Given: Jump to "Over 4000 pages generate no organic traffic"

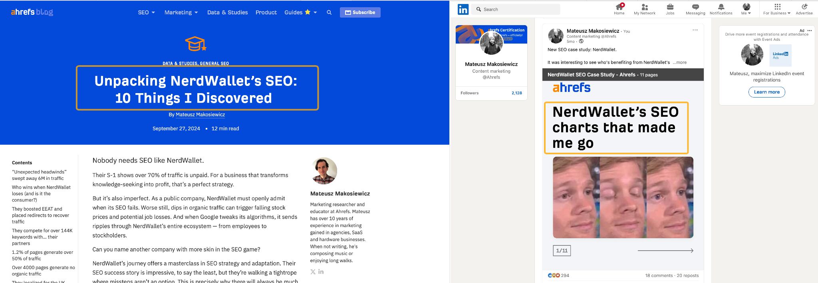Looking at the screenshot, I should [43, 271].
